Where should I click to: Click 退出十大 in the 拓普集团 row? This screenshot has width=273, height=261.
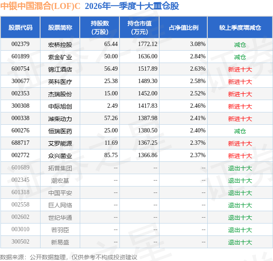click(x=240, y=168)
